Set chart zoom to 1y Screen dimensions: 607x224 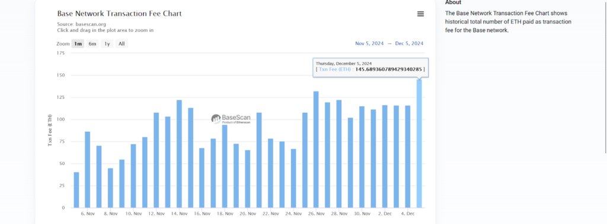point(107,44)
